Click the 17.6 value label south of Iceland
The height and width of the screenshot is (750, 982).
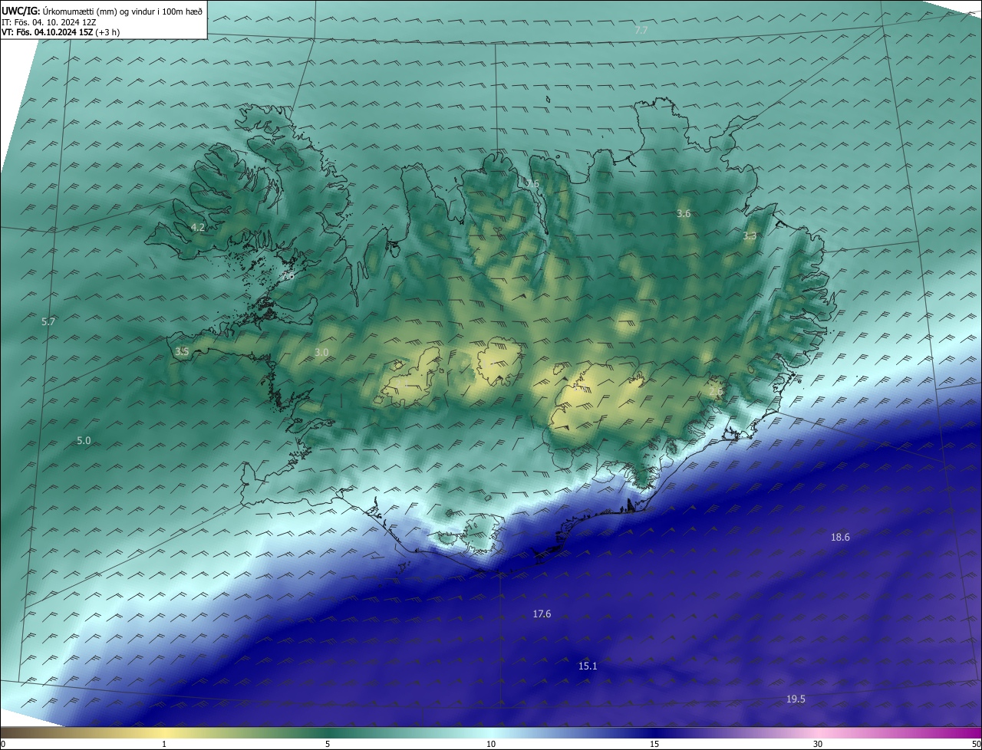click(x=542, y=614)
